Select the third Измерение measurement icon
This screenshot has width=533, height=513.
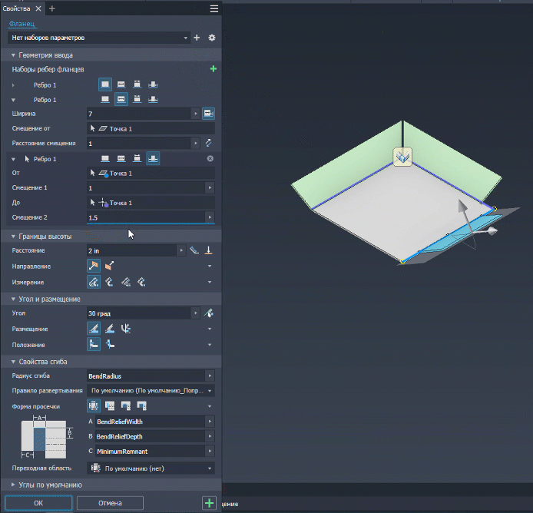tap(126, 282)
